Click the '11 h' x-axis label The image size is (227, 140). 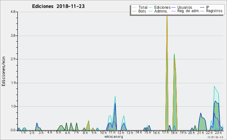click(x=112, y=132)
